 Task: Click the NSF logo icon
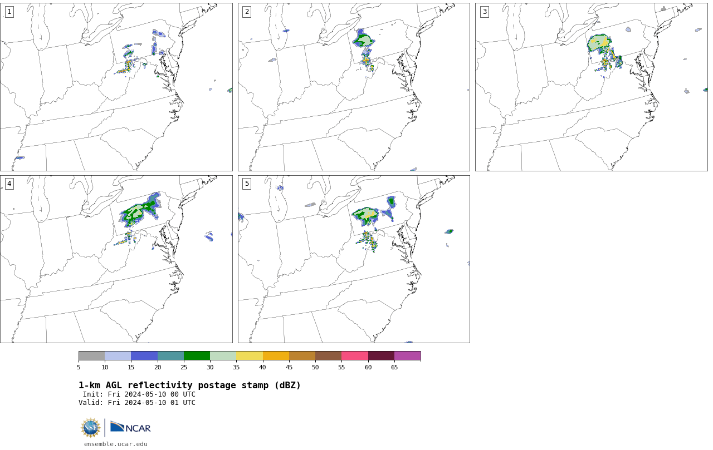(91, 428)
